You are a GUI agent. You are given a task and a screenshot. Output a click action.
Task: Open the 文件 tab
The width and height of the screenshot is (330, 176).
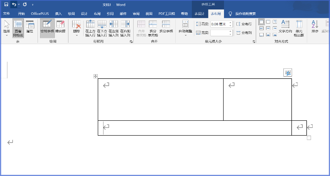click(x=7, y=14)
